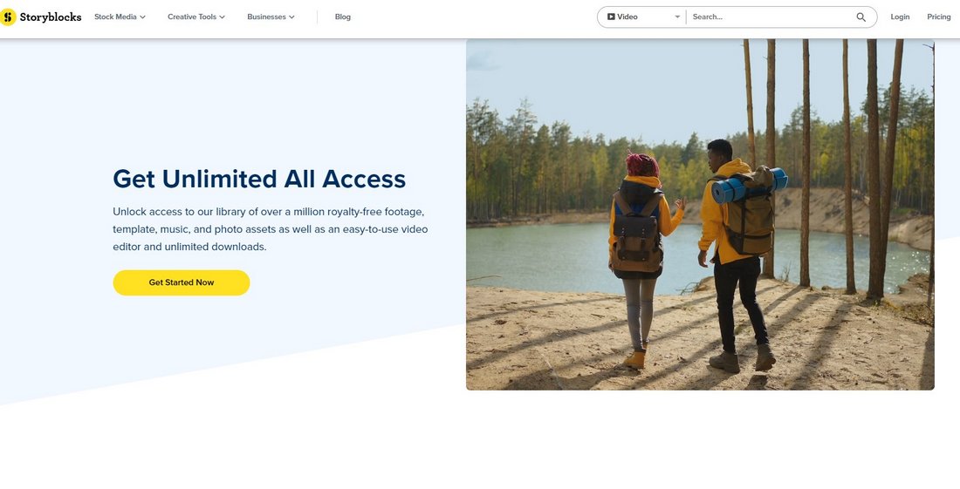Click the yellow Storyblocks logo icon
The image size is (960, 489).
pos(7,17)
